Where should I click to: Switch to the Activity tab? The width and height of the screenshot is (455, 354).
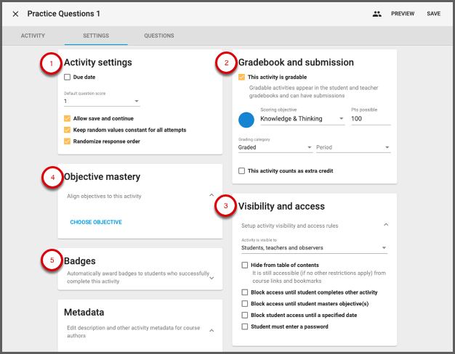(33, 36)
